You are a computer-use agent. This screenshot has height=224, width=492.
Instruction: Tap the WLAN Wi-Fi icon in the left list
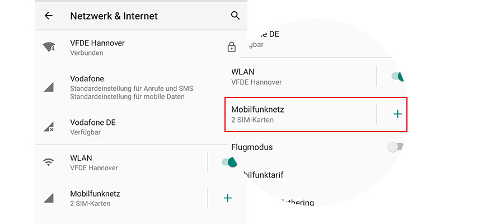click(49, 162)
